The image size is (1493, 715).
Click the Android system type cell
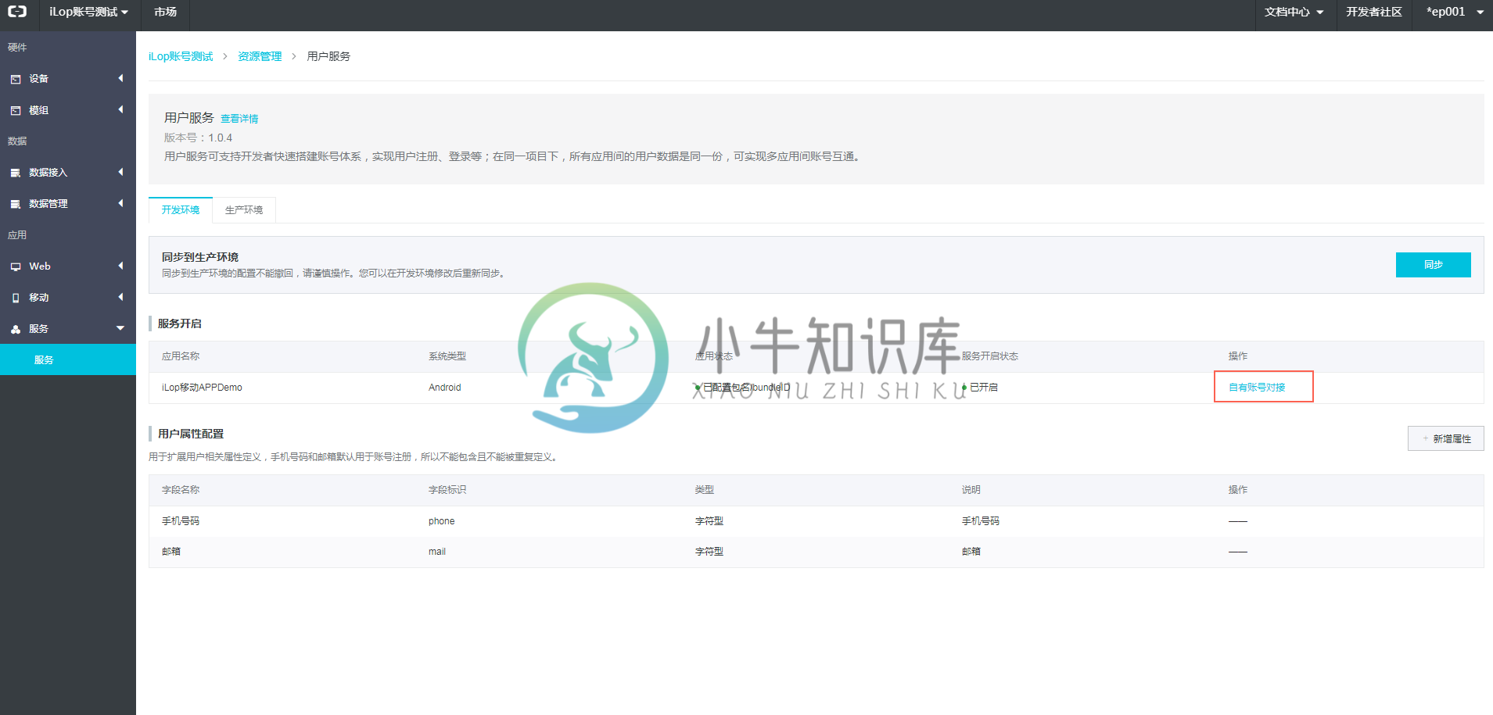pos(444,388)
